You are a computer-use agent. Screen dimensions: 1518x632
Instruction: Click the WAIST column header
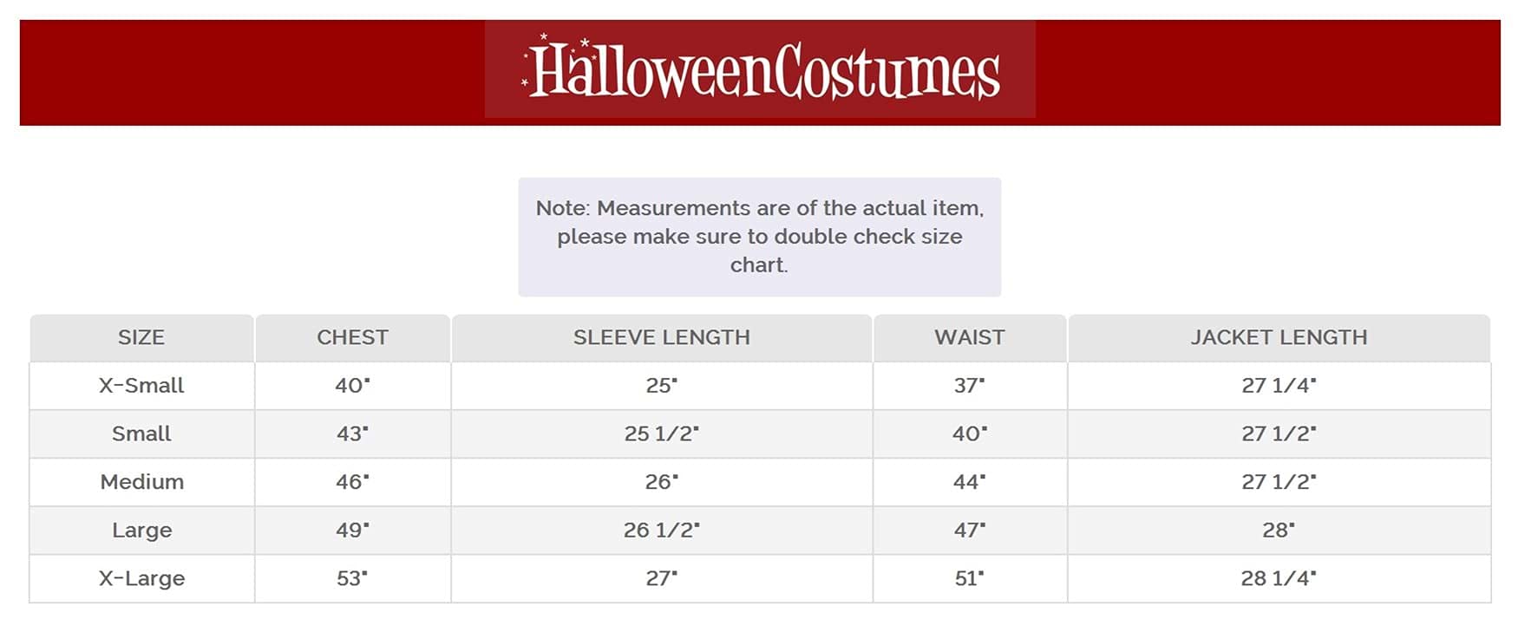[969, 337]
